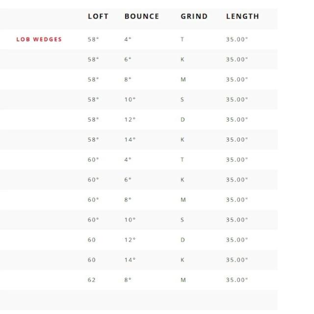
Task: Click the LOB WEDGES row label
Action: pos(39,39)
